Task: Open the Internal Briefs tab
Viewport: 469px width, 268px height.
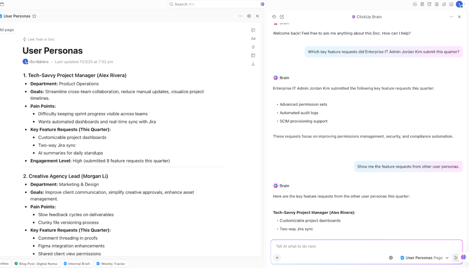Action: [77, 264]
